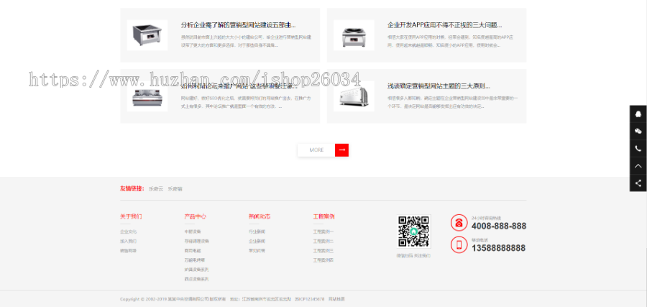Open 加入我们 footer link

point(129,242)
